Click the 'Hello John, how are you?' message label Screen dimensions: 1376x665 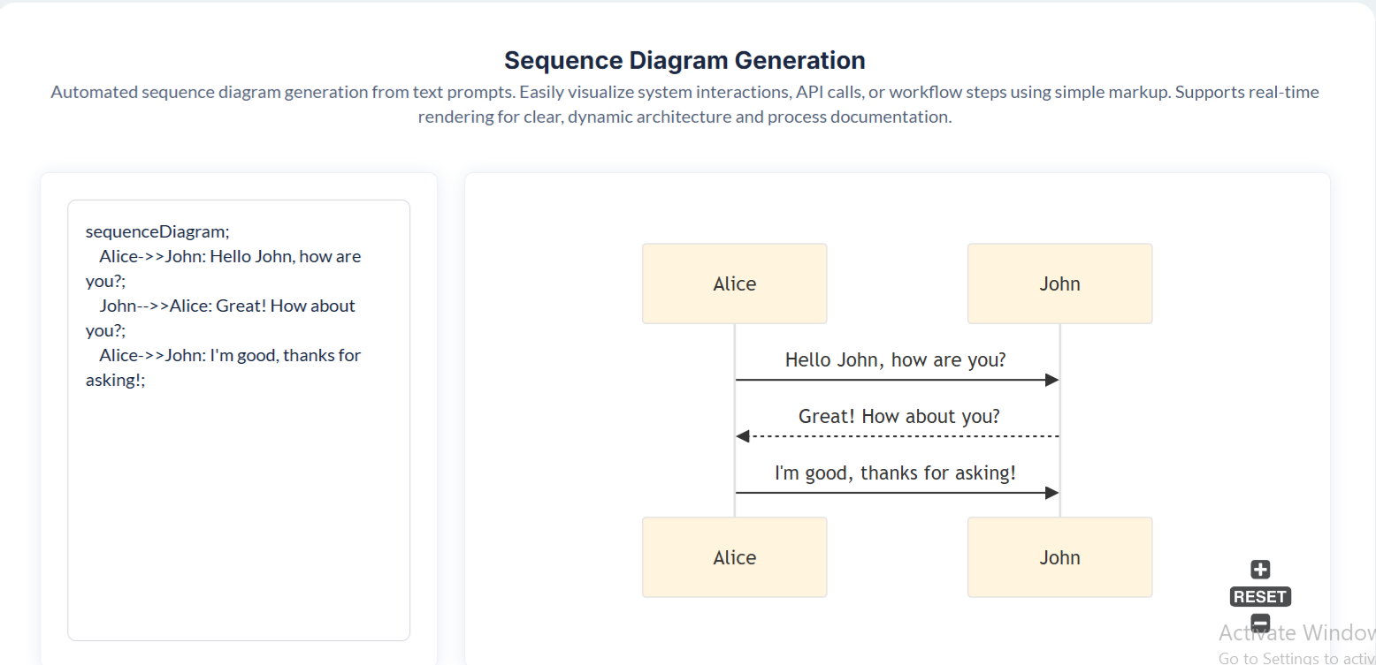[x=895, y=360]
